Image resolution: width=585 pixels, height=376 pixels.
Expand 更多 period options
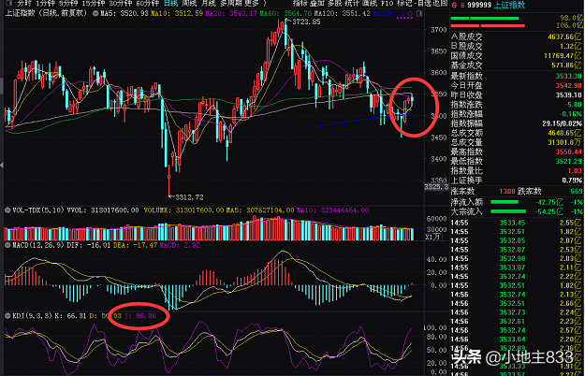pos(252,4)
